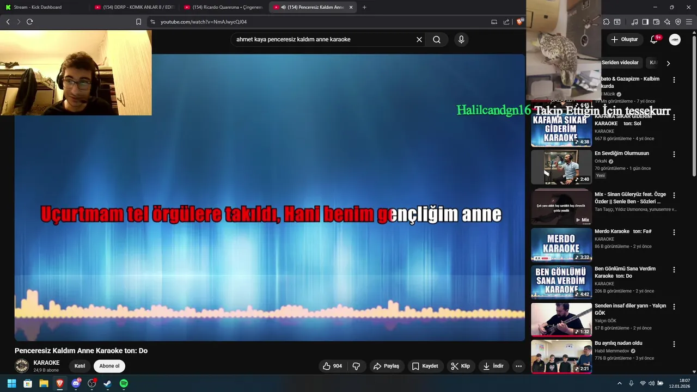Reload the current YouTube page
Screen dimensions: 697x392
(29, 22)
